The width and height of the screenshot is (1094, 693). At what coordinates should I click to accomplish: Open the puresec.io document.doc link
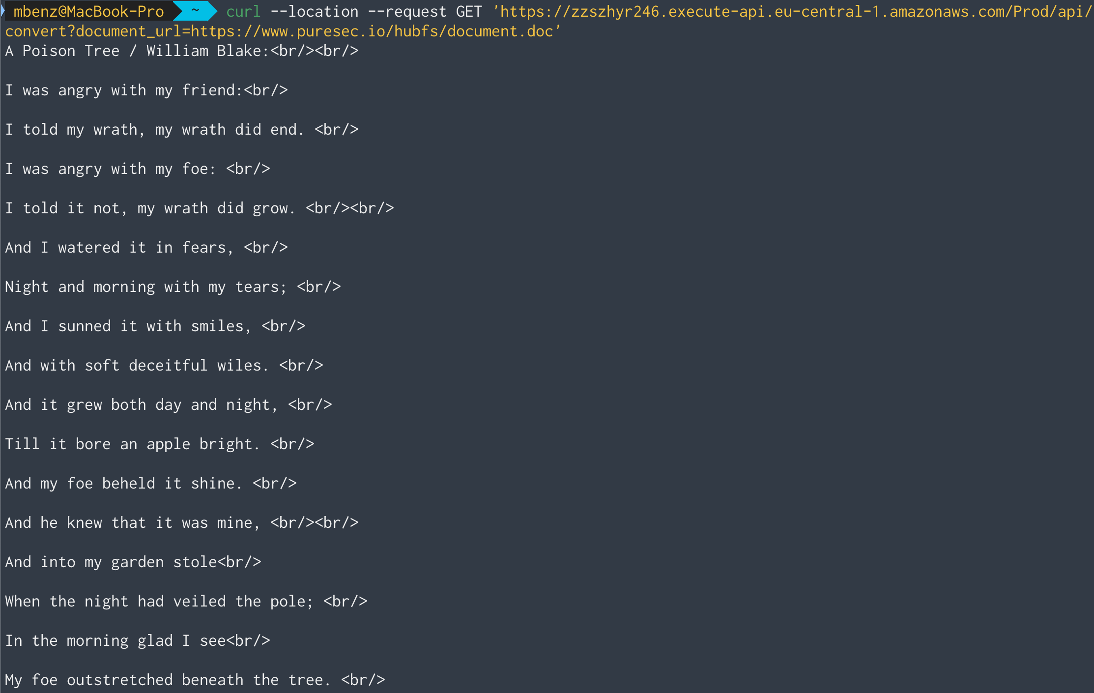coord(372,31)
